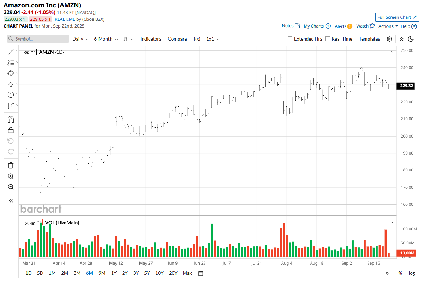The width and height of the screenshot is (430, 284).
Task: Open chart Templates
Action: tap(369, 39)
